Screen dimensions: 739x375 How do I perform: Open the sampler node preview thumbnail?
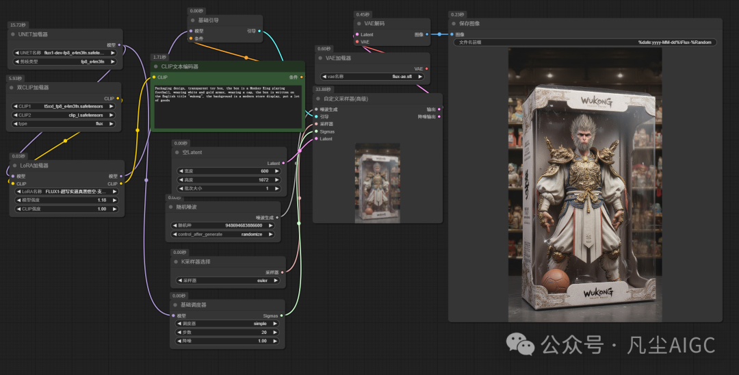tap(377, 183)
